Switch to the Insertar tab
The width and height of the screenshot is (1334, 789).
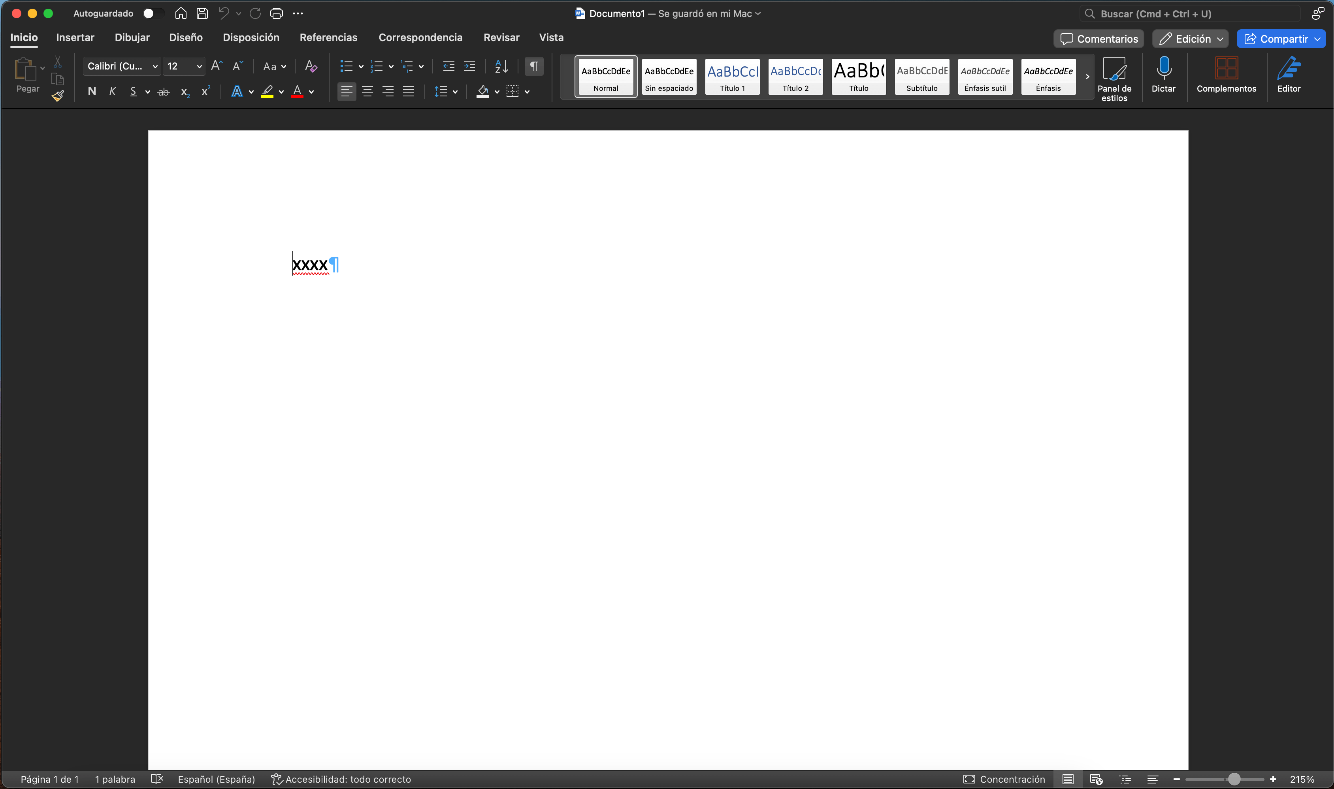[75, 38]
